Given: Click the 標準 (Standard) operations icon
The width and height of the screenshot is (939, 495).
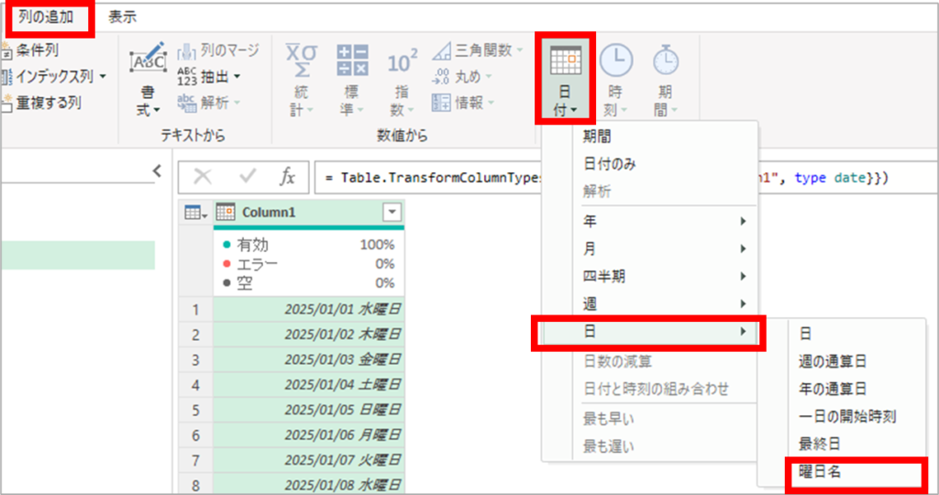Looking at the screenshot, I should [x=351, y=62].
